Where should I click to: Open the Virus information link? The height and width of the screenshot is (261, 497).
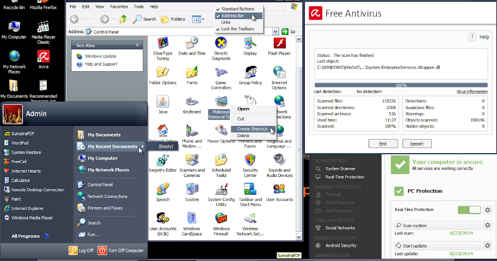pos(472,92)
